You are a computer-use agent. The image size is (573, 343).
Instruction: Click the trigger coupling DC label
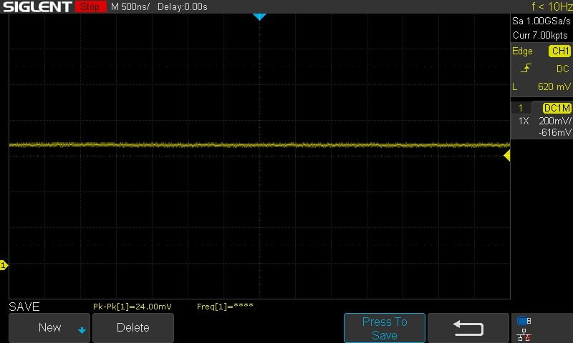click(x=562, y=69)
